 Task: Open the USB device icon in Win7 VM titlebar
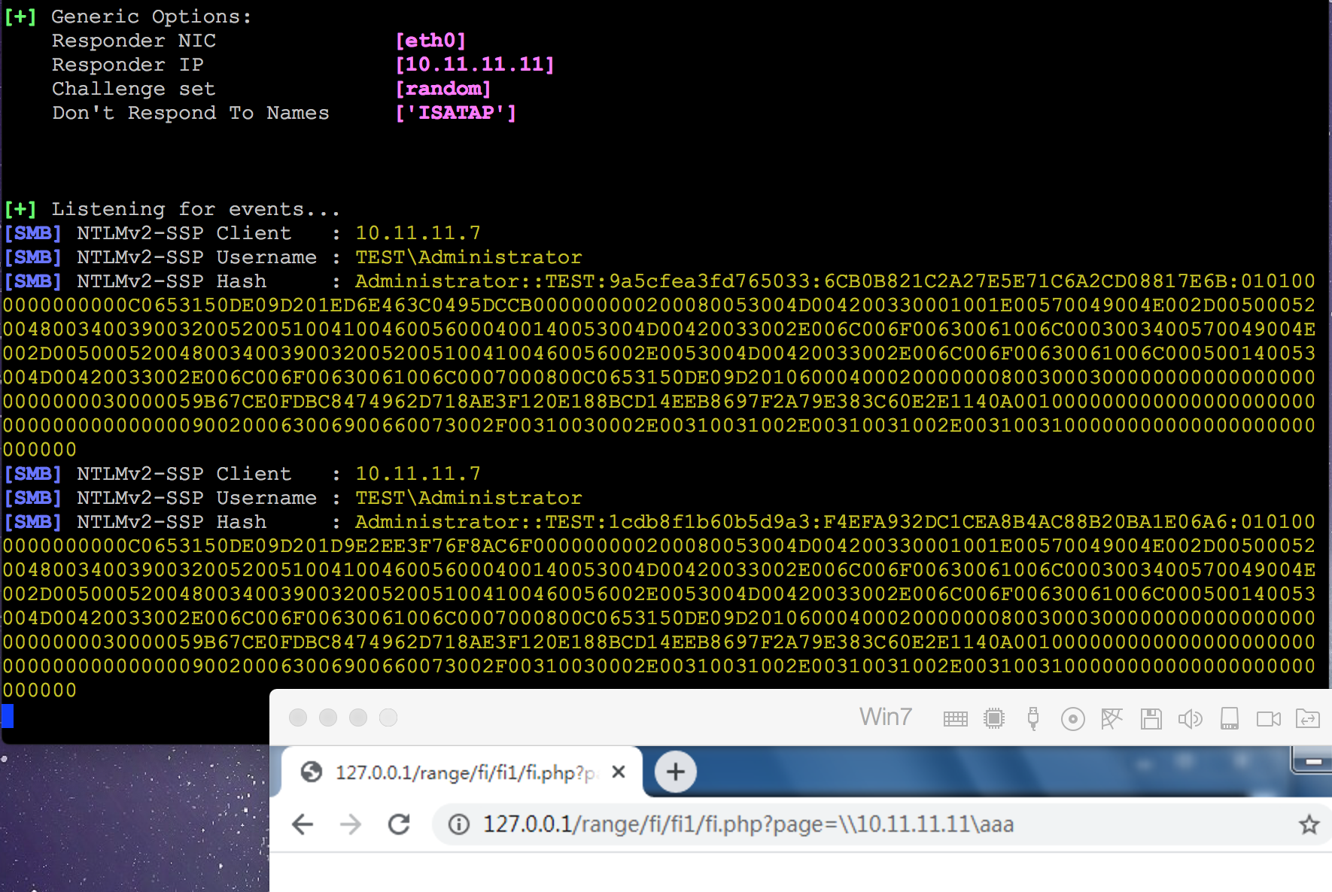(x=1033, y=719)
